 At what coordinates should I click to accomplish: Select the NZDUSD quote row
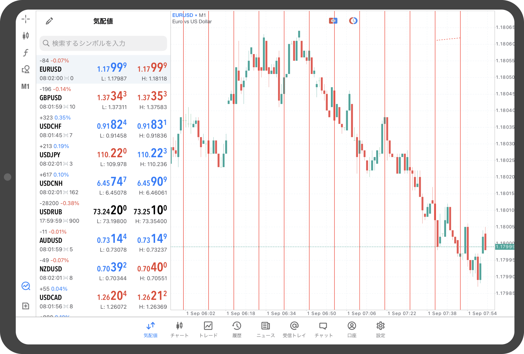click(103, 269)
